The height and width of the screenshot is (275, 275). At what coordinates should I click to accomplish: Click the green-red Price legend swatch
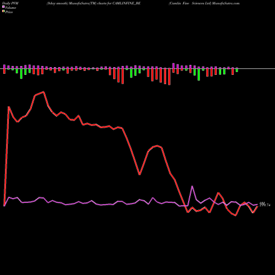[x=3, y=12]
